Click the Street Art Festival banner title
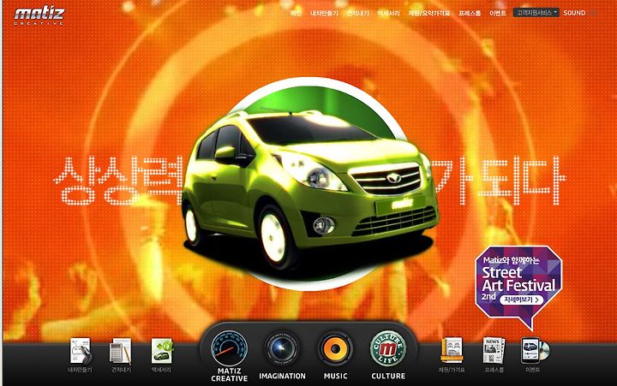 (518, 279)
